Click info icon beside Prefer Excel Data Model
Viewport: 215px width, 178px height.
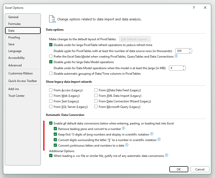click(176, 56)
